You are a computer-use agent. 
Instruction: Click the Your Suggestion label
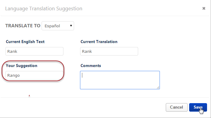pyautogui.click(x=22, y=66)
